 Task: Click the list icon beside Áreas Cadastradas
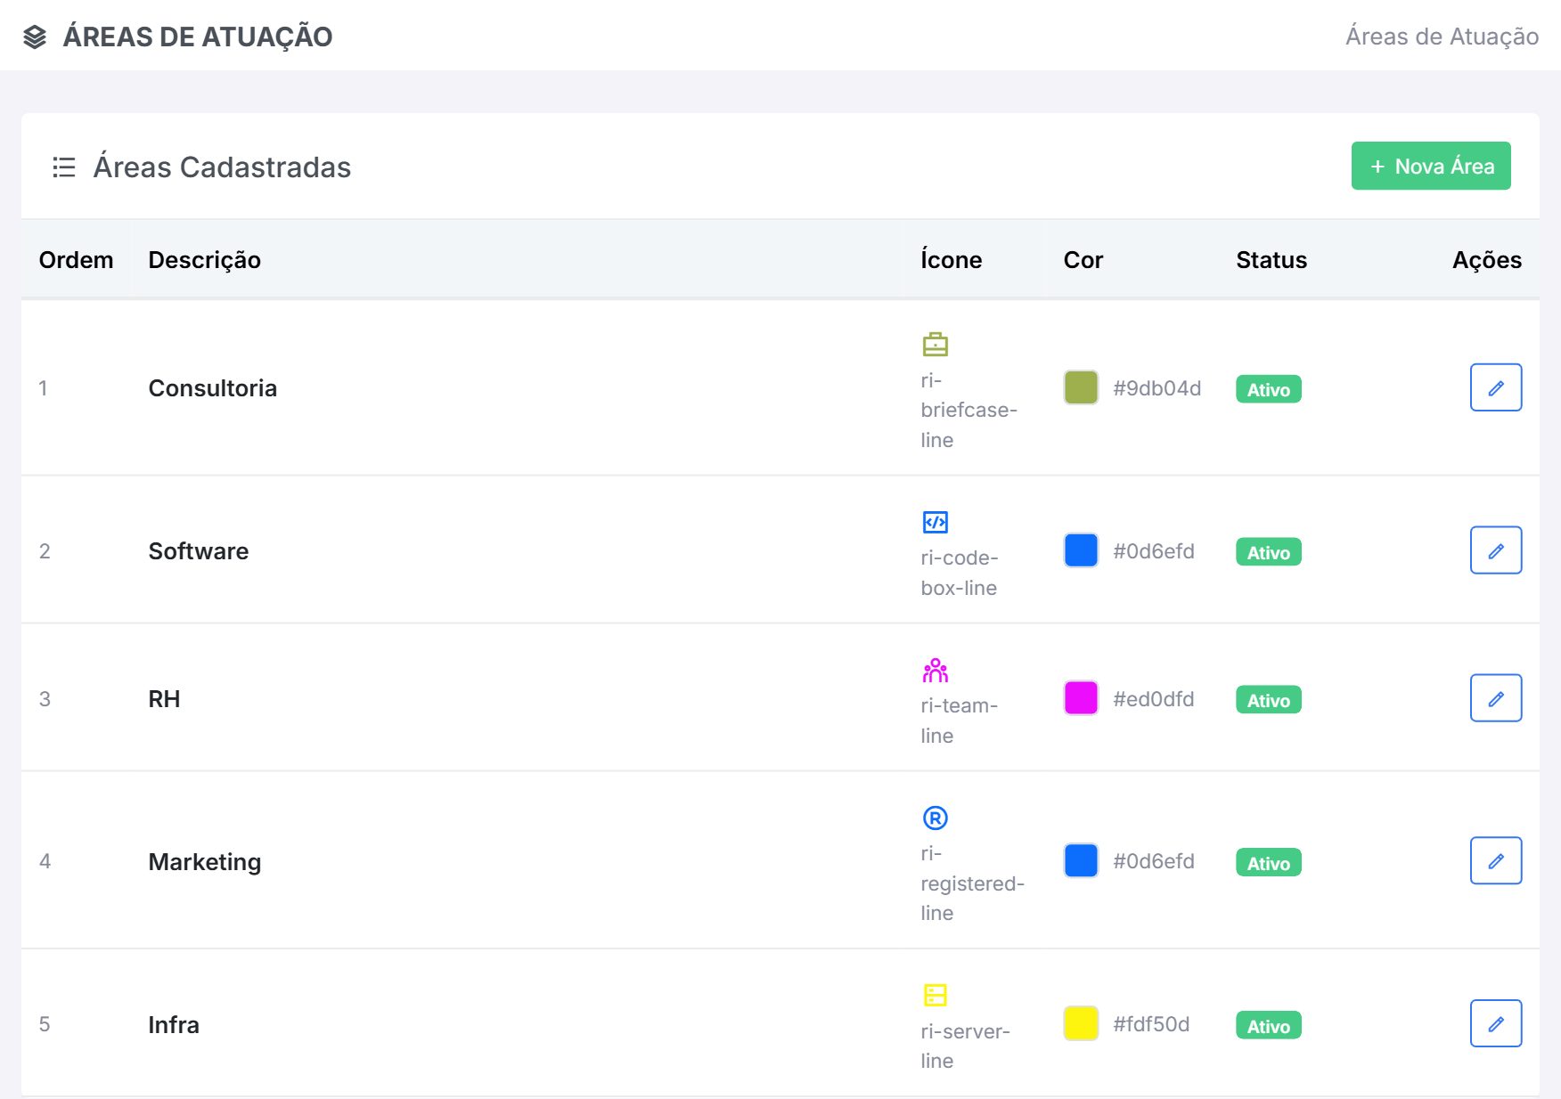[x=64, y=167]
